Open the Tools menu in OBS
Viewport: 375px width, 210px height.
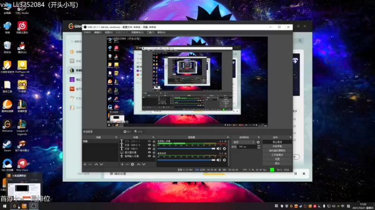click(x=150, y=32)
